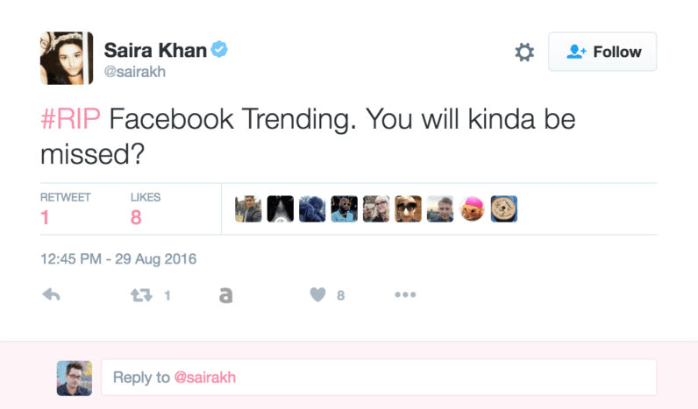Open the gear settings dropdown
Screen dimensions: 698x409
(524, 52)
